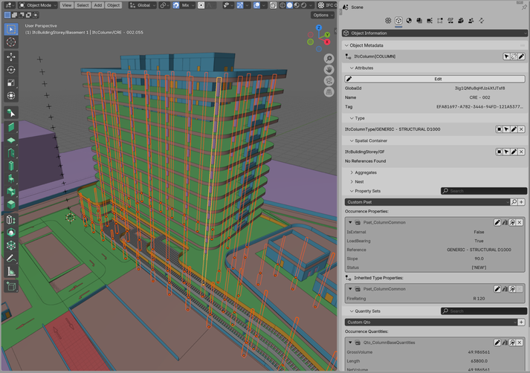Viewport: 530px width, 373px height.
Task: Switch to solid viewport shading
Action: pyautogui.click(x=290, y=5)
